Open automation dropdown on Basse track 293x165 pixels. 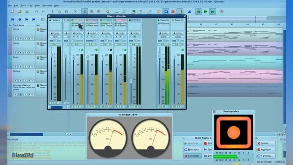click(32, 66)
